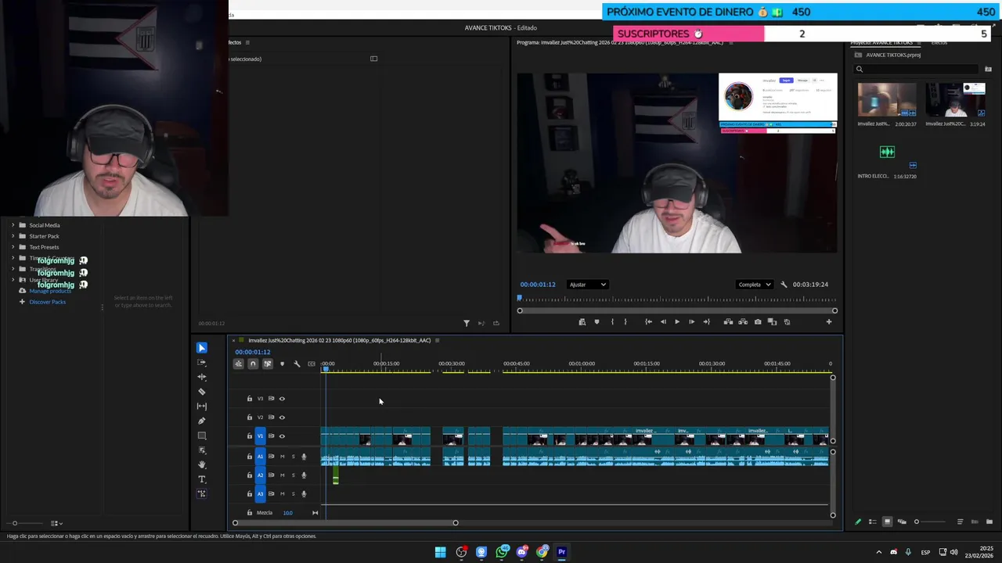Click the pencil icon at Project panel bottom
The image size is (1002, 563).
click(858, 522)
